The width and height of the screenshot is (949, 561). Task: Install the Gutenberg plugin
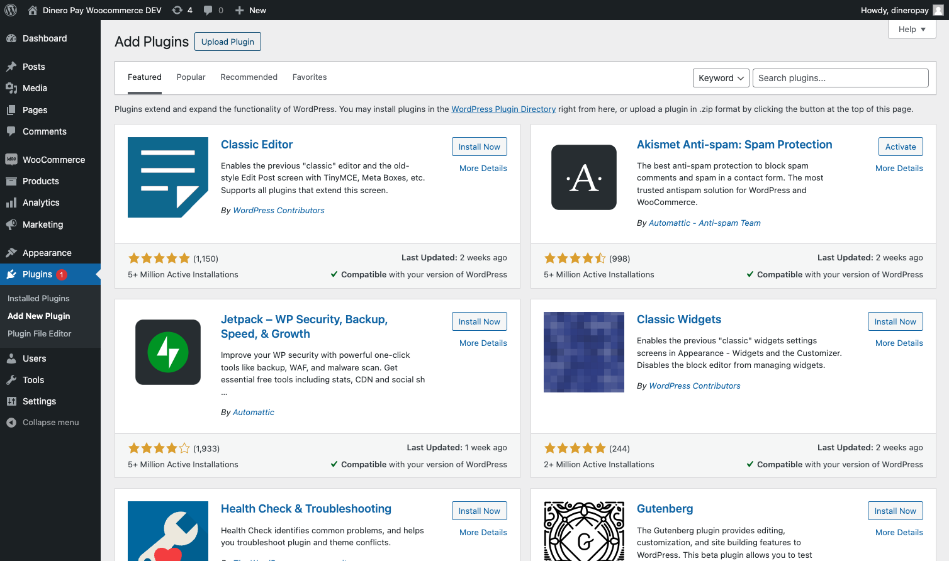(896, 511)
